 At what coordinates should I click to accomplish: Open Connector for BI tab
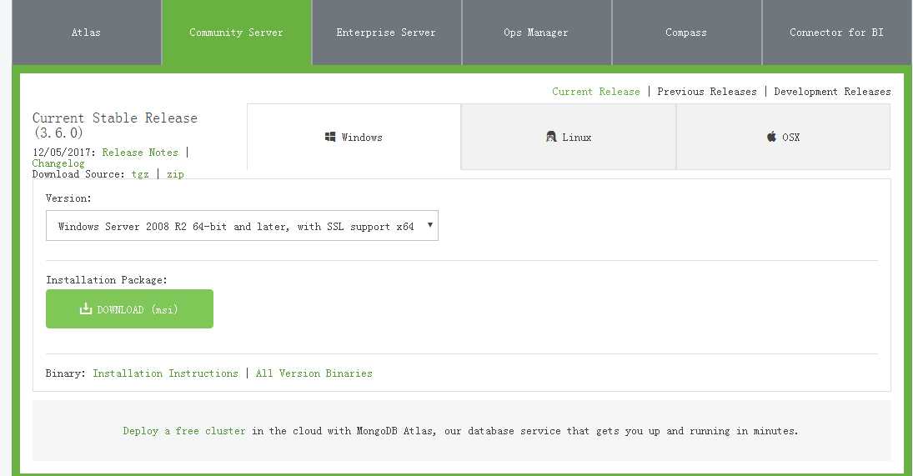click(x=837, y=33)
